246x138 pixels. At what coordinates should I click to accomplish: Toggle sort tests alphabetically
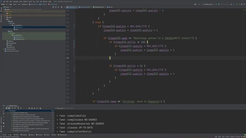tap(12, 108)
